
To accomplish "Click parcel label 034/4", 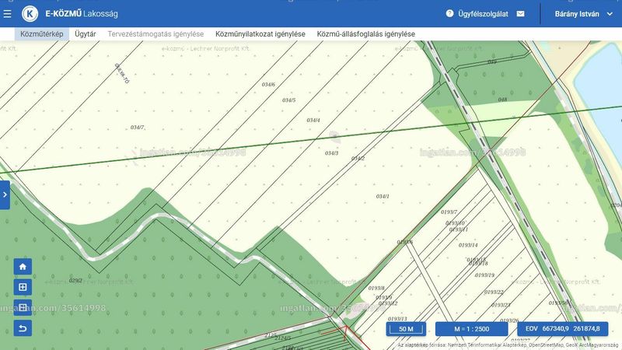I will click(313, 121).
